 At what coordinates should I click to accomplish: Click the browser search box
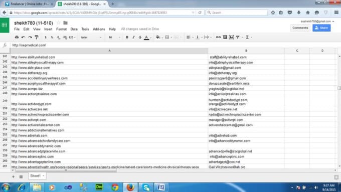point(237,13)
